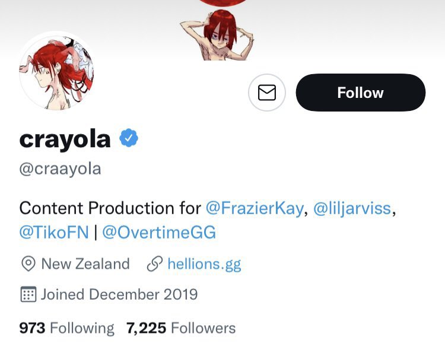This screenshot has width=445, height=353.
Task: View the 973 Following list
Action: coord(66,328)
